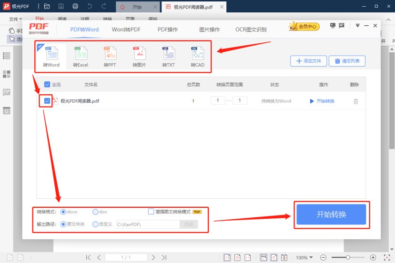This screenshot has width=395, height=263.
Task: Select the doc format radio button
Action: coord(96,212)
